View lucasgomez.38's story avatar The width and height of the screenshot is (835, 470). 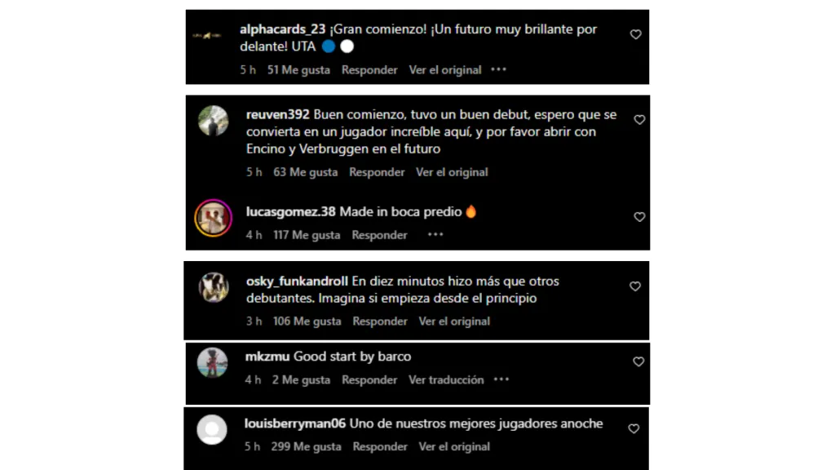pos(213,218)
